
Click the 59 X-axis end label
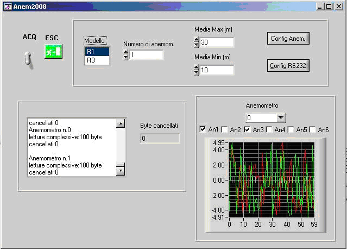(314, 225)
